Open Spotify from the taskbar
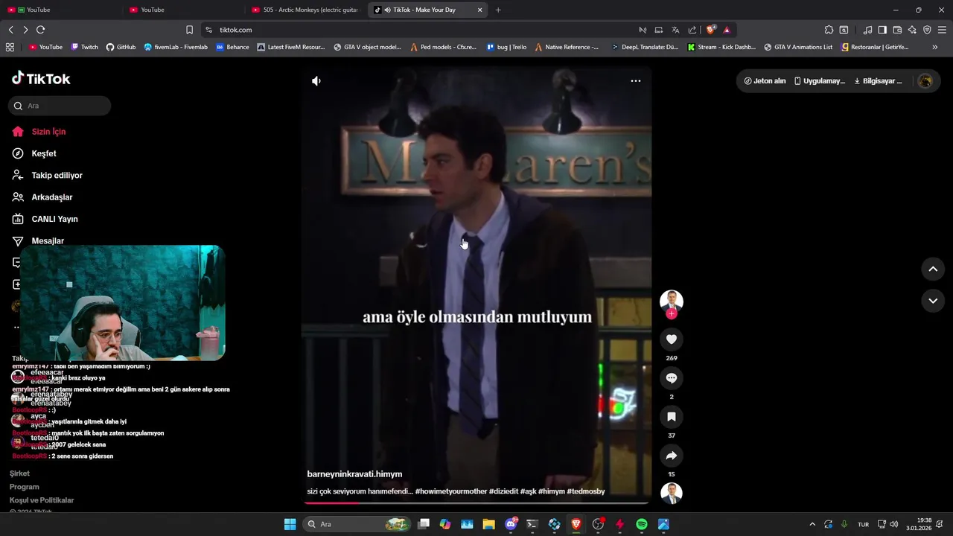Screen dimensions: 953x536 pos(642,524)
